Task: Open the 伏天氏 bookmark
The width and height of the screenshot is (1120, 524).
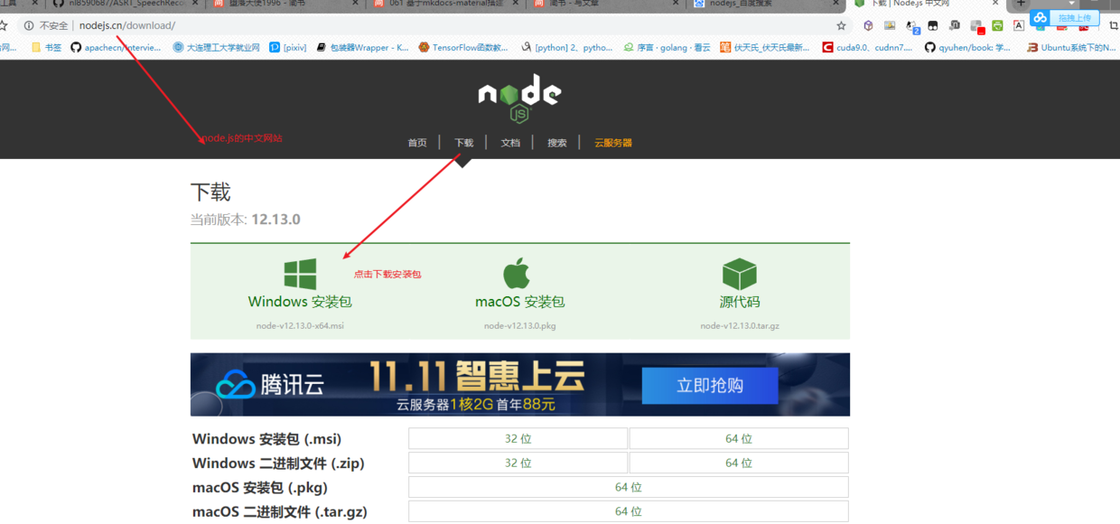Action: [765, 47]
